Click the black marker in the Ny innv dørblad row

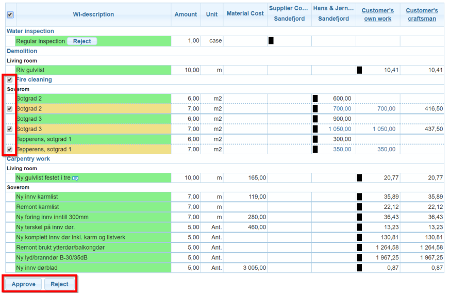(359, 268)
